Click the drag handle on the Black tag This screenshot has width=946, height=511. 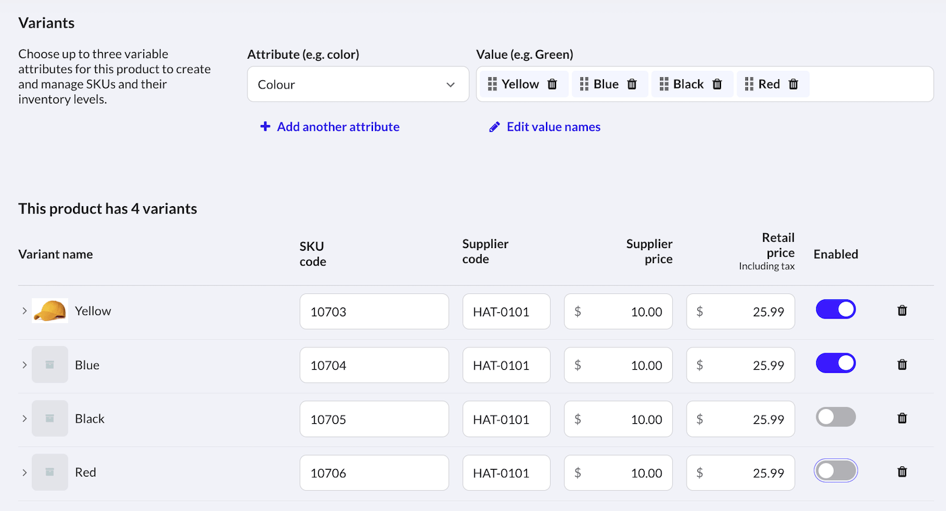(664, 84)
